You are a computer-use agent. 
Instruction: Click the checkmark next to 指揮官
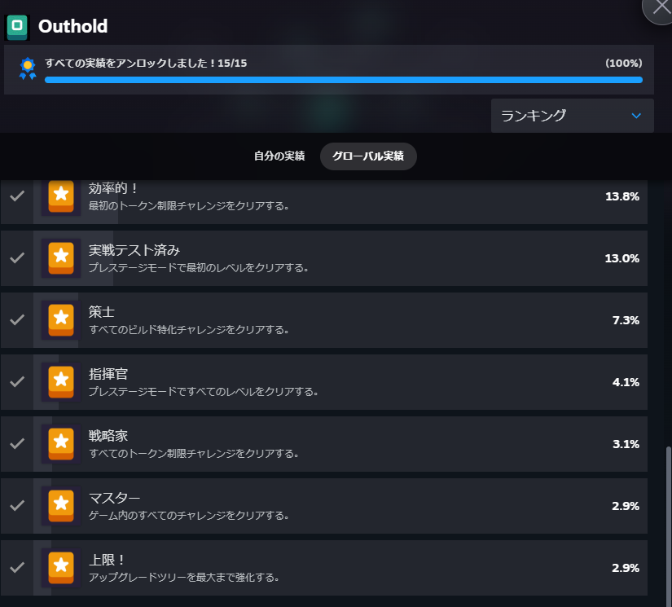(17, 381)
